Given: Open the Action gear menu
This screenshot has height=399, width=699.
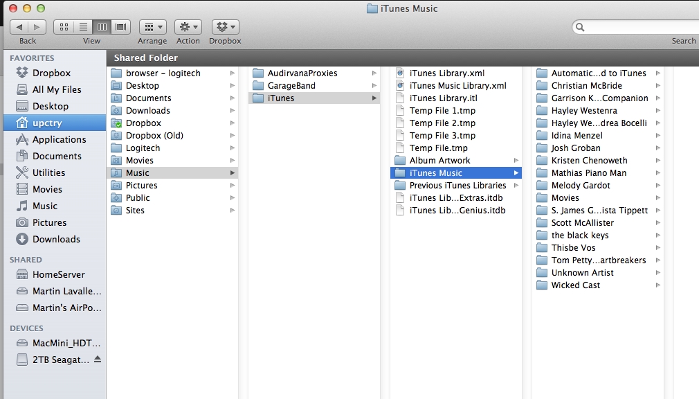Looking at the screenshot, I should [x=188, y=27].
